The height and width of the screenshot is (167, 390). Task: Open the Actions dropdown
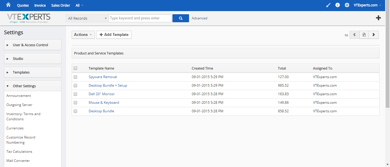pos(83,35)
